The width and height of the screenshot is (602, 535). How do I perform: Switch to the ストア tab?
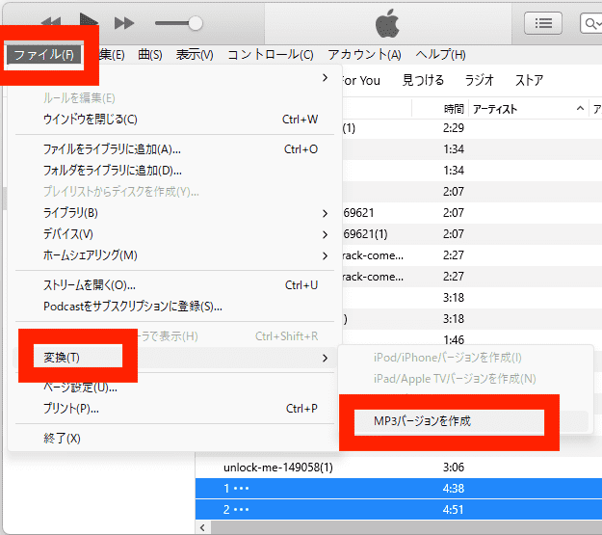click(x=529, y=80)
